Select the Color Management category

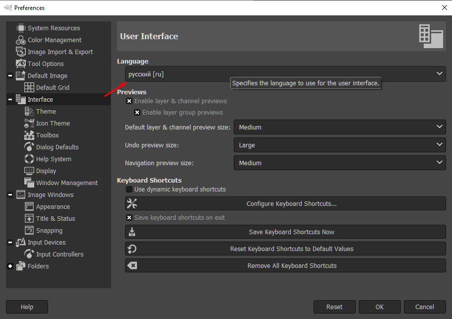pyautogui.click(x=55, y=40)
